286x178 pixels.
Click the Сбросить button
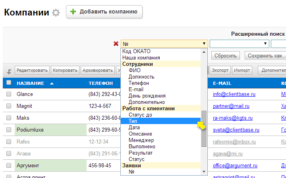pyautogui.click(x=226, y=56)
